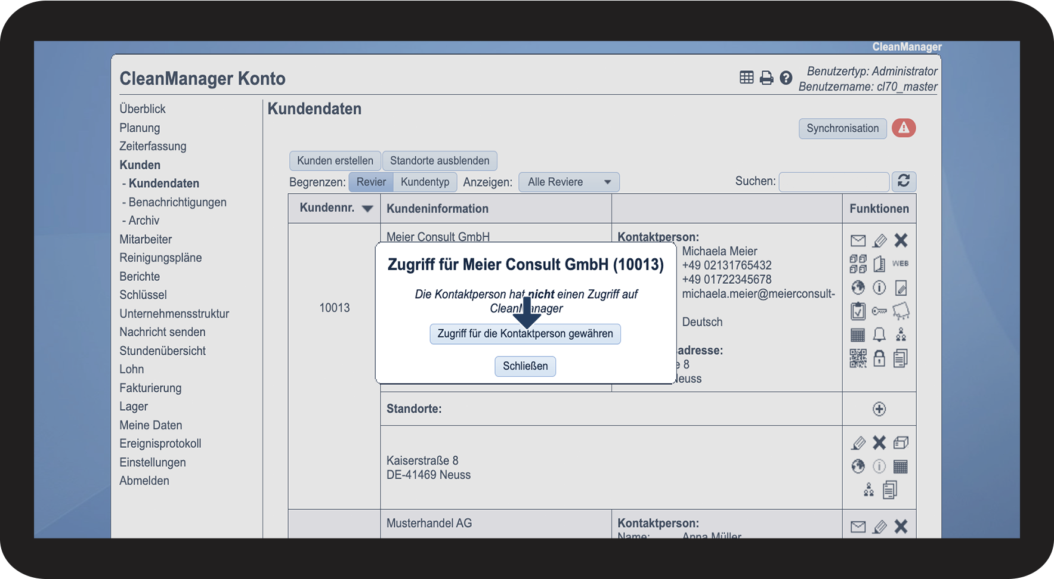Click the printer icon in the header

click(x=766, y=78)
